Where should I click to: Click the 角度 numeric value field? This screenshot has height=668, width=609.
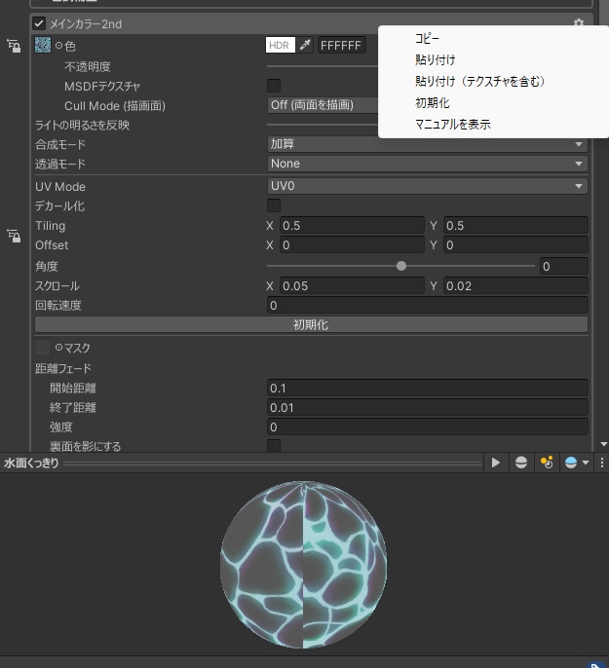[x=564, y=266]
